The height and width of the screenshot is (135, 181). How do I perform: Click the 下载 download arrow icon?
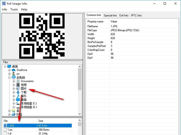click(18, 92)
